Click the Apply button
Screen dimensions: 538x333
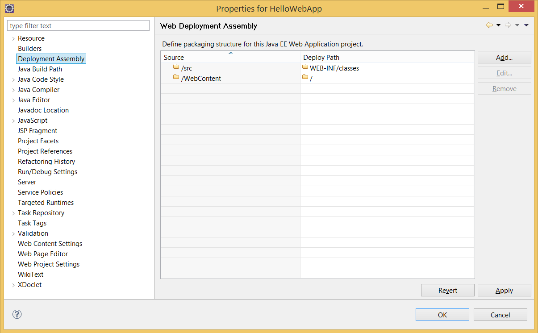[504, 291]
